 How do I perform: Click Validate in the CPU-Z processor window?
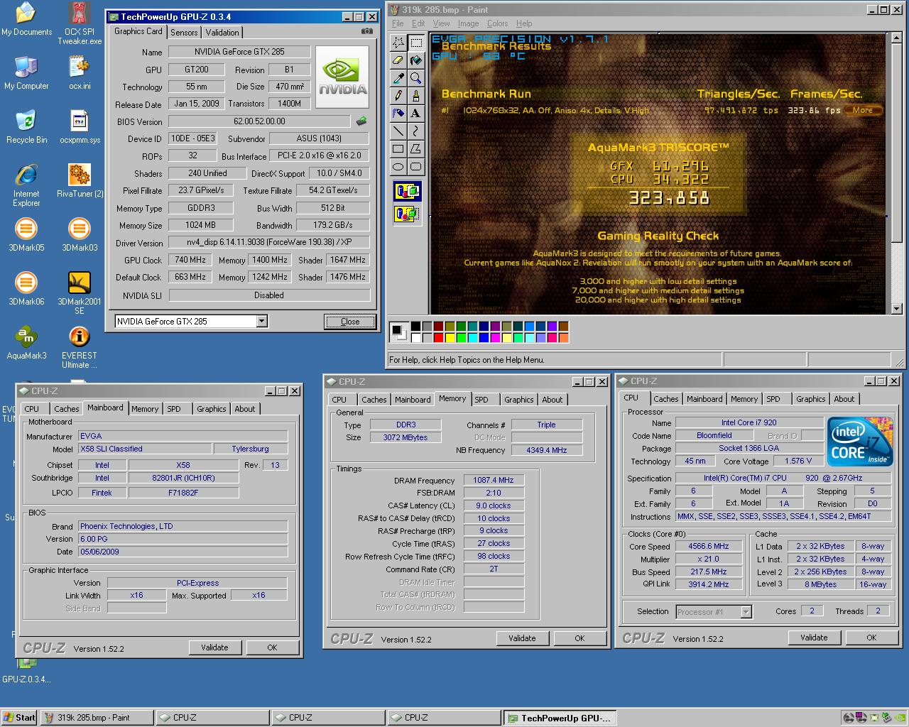[814, 638]
